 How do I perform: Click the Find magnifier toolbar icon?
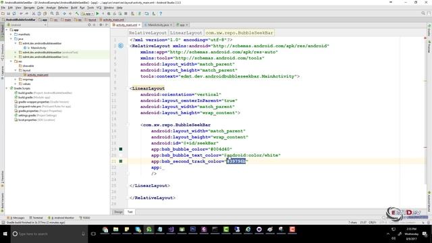(52, 13)
